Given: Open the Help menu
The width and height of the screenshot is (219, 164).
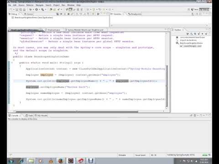Looking at the screenshot, I should pos(78,5).
